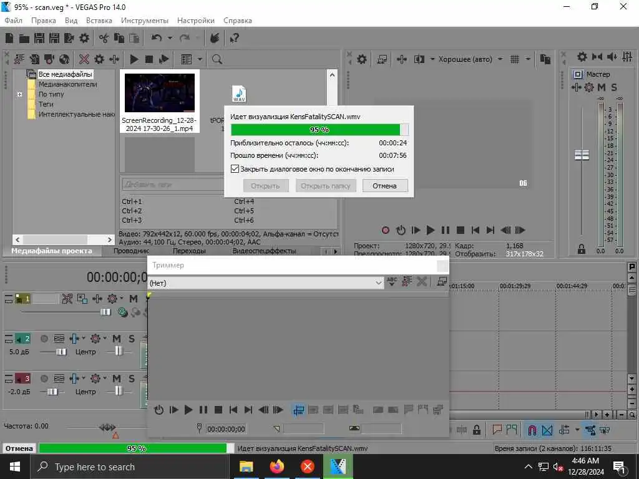Switch to the Переходы tab
Viewport: 639px width, 479px height.
pyautogui.click(x=189, y=251)
